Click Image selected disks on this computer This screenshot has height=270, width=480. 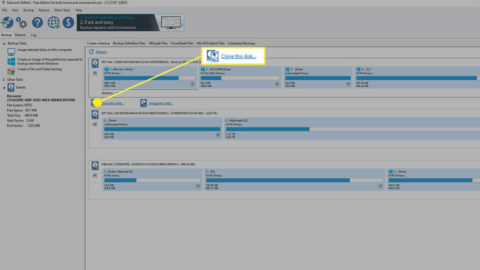coord(45,50)
